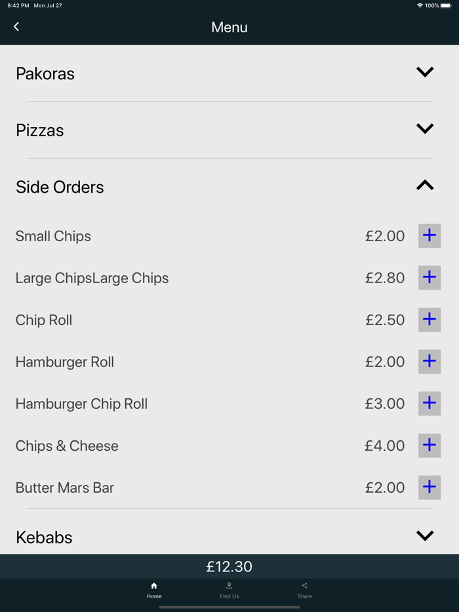The image size is (459, 612).
Task: Select the Menu title header
Action: tap(229, 27)
